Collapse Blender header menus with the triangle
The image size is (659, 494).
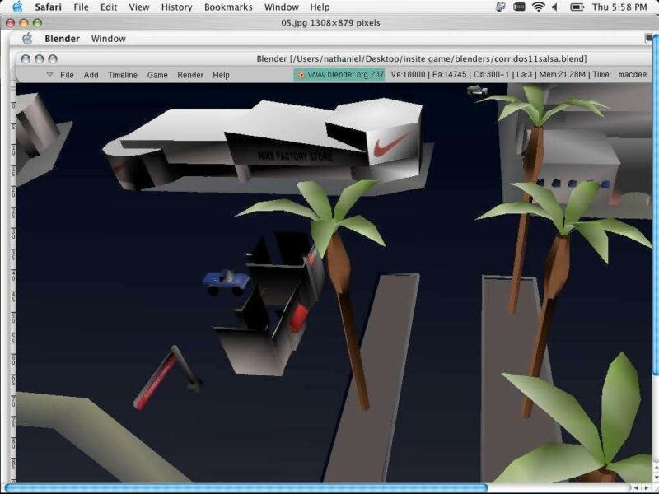click(x=49, y=74)
